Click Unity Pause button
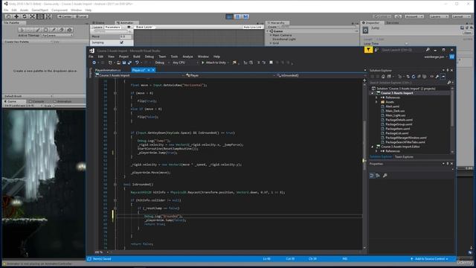This screenshot has width=476, height=268. 238,16
